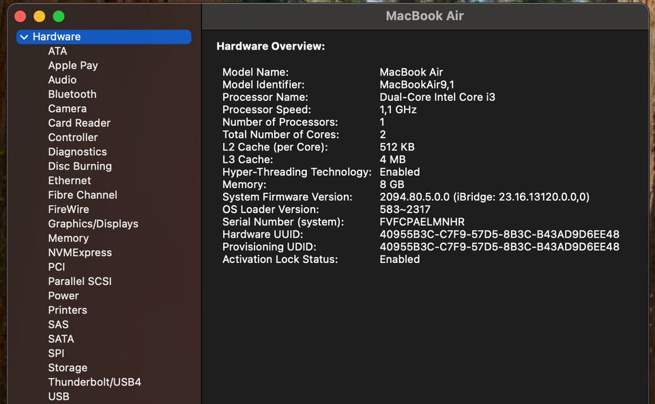Open the SAS entry
The width and height of the screenshot is (655, 404).
point(58,324)
